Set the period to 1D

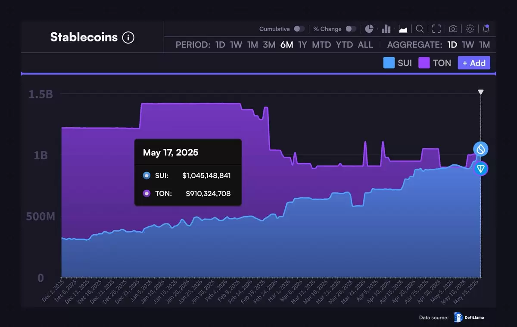click(220, 45)
